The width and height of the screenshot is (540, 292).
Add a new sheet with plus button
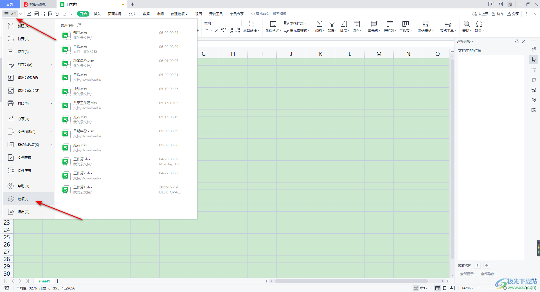click(58, 281)
